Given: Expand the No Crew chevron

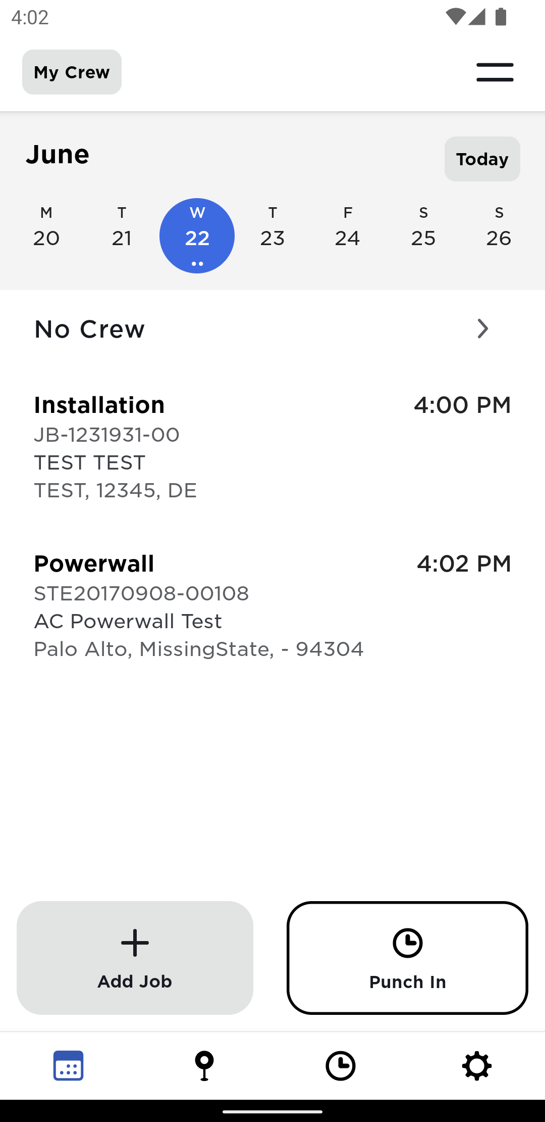Looking at the screenshot, I should pos(482,329).
